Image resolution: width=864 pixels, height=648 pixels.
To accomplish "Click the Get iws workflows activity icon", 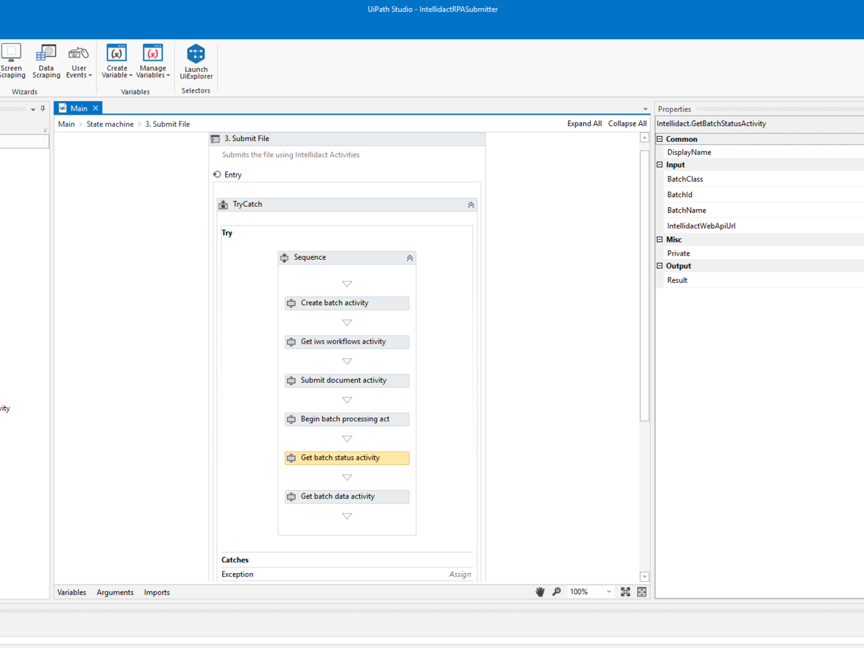I will [291, 342].
